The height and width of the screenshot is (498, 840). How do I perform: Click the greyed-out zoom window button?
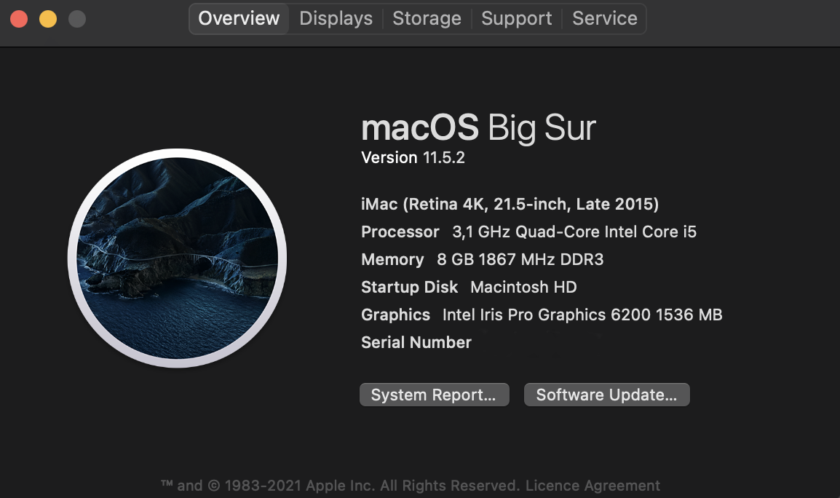[x=77, y=19]
